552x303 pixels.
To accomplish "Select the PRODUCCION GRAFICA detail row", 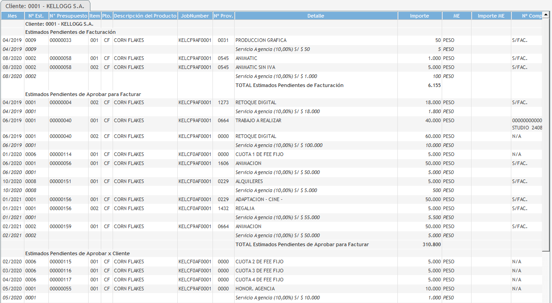I will 261,40.
